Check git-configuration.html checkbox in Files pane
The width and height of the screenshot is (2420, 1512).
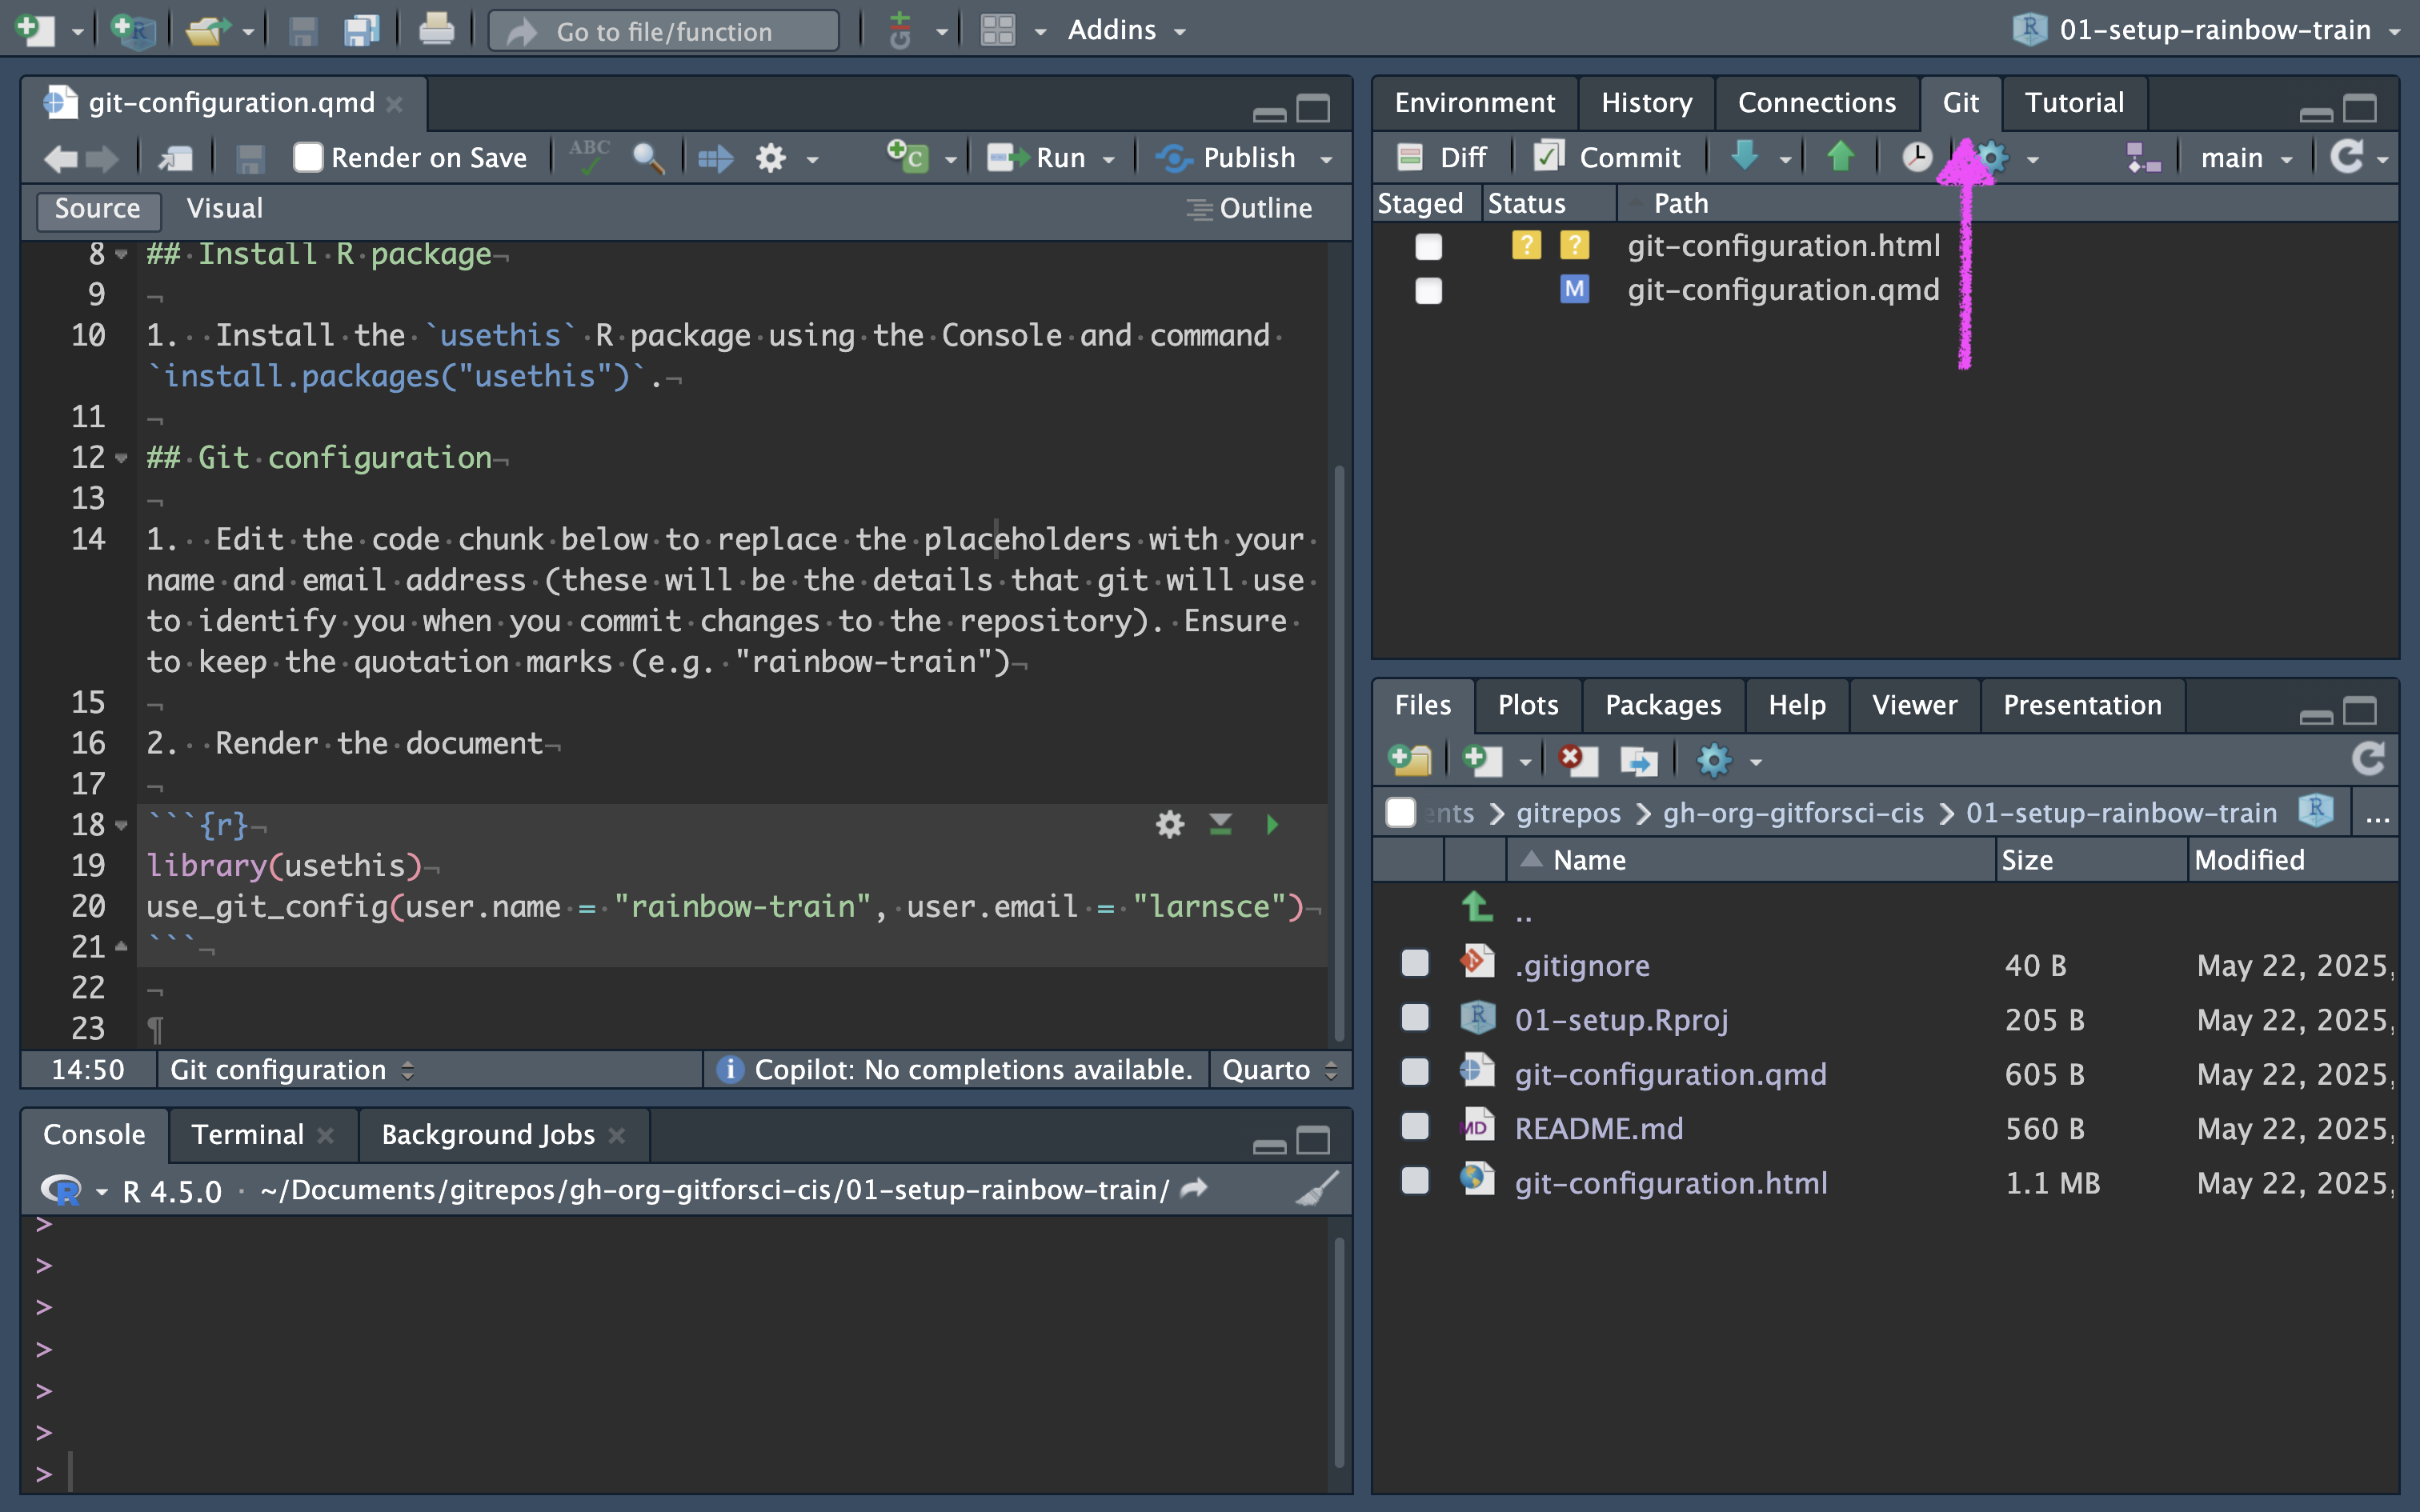point(1415,1180)
